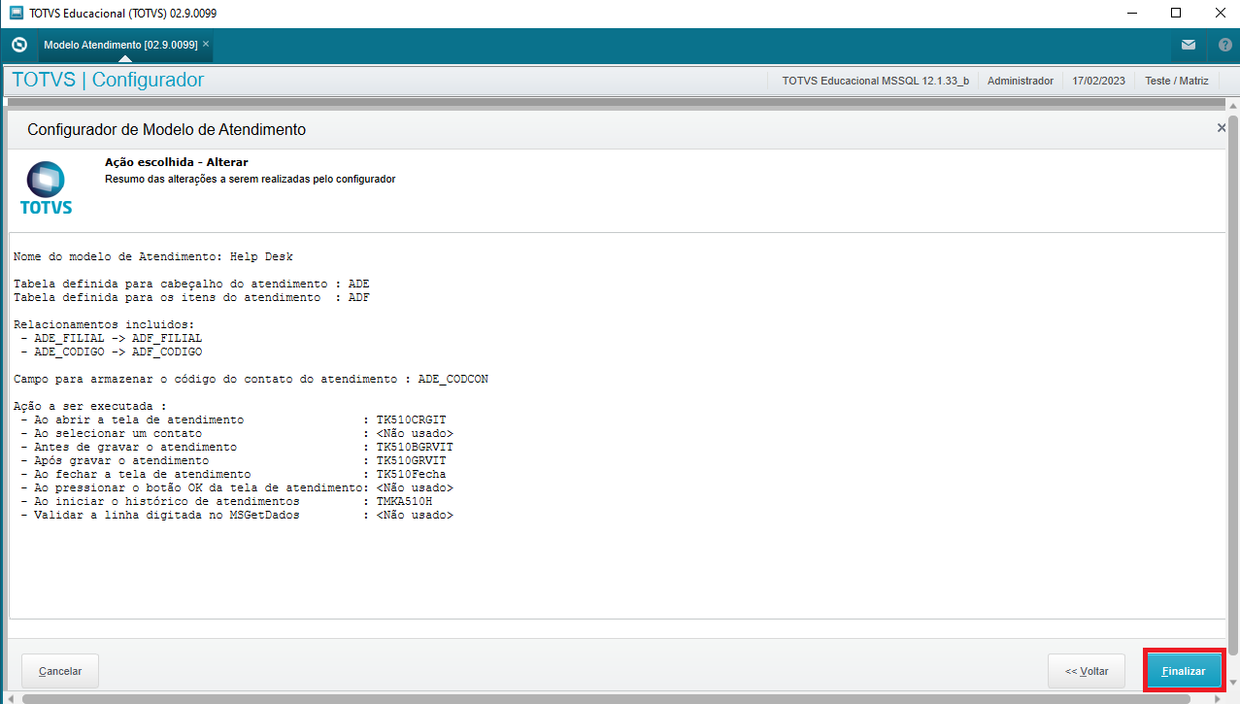Select the Modelo Atendimento [02.9.0099] tab
The image size is (1240, 704).
click(x=120, y=45)
